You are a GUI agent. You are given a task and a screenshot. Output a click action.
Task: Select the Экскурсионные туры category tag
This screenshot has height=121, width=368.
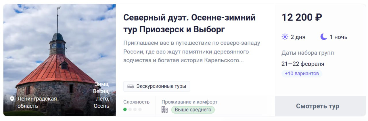[157, 86]
